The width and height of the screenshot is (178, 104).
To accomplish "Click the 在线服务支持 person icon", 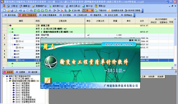I will [109, 11].
